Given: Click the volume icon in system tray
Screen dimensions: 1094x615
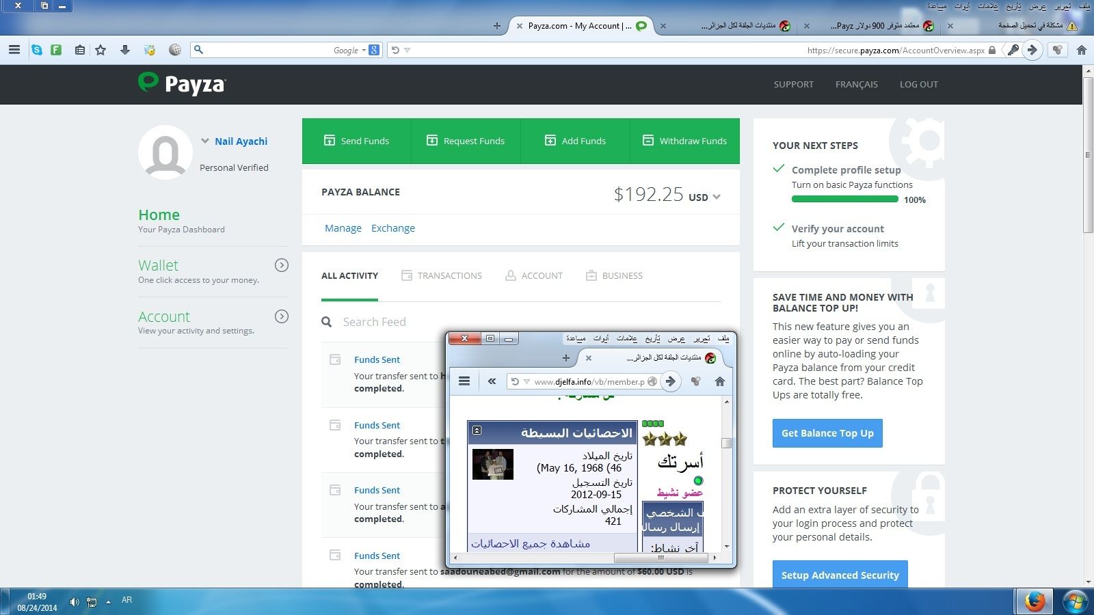Looking at the screenshot, I should tap(74, 602).
